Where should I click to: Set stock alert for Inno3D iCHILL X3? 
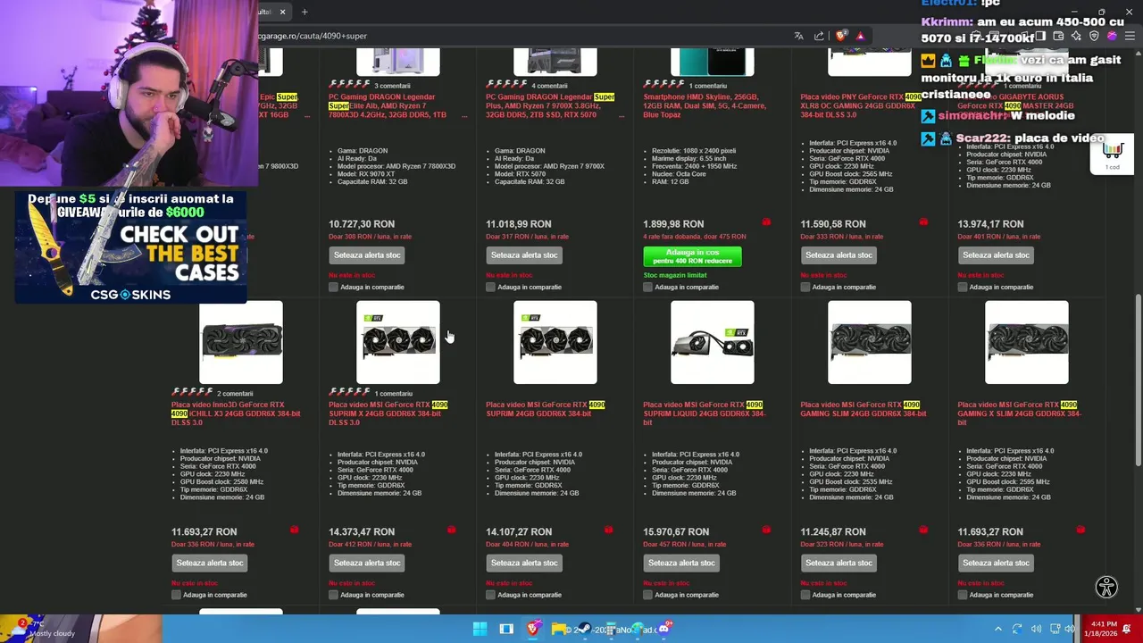210,564
